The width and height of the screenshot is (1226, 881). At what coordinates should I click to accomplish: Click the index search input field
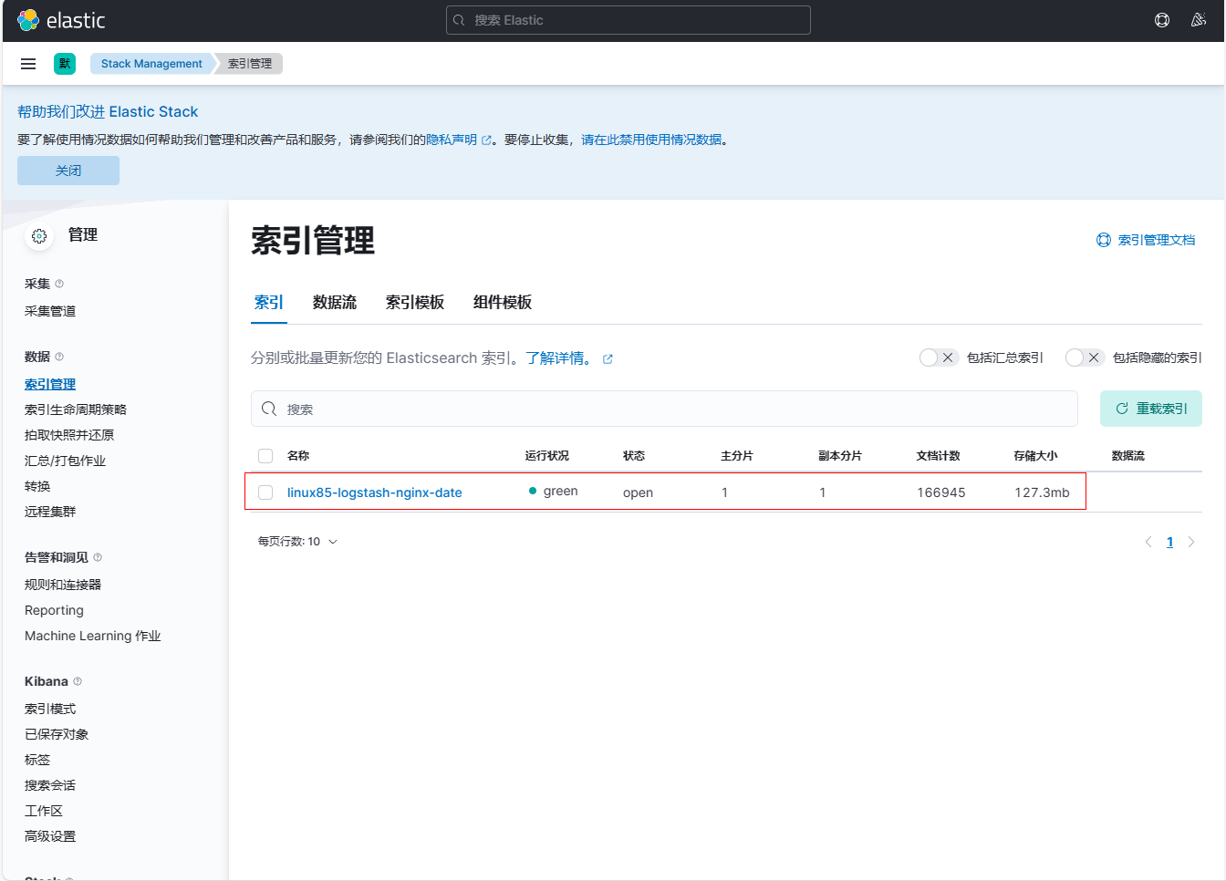tap(664, 409)
